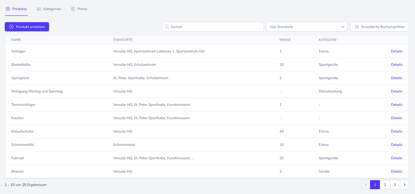The image size is (415, 194).
Task: Go to next page with right arrow
Action: click(404, 185)
